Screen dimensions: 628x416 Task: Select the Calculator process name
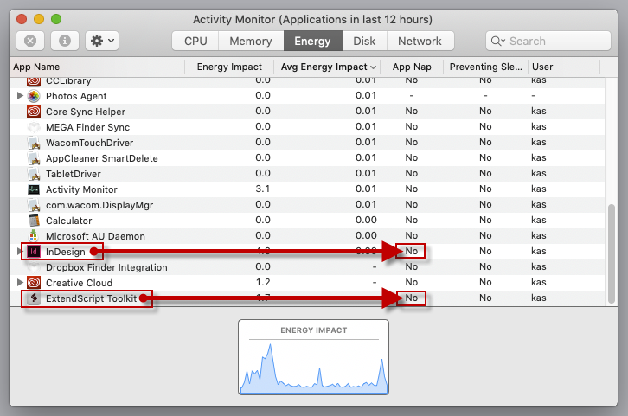click(x=69, y=221)
